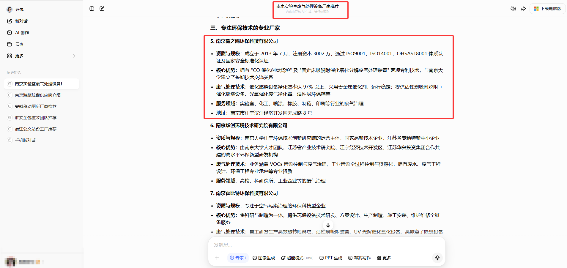Expand 更多 tools in the input toolbar

coord(384,258)
